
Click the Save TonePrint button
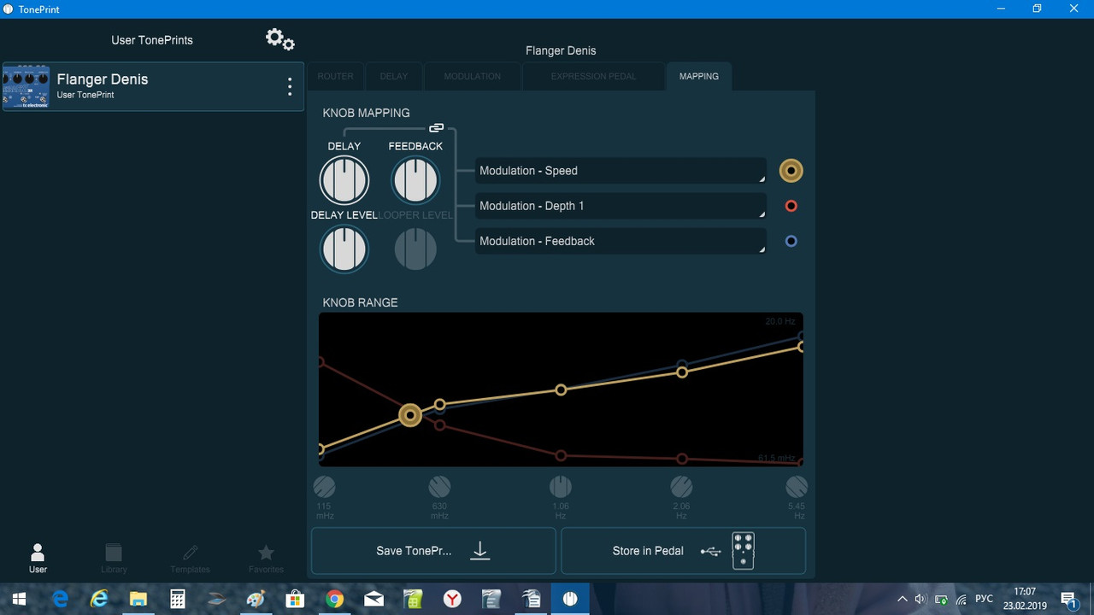click(x=433, y=551)
